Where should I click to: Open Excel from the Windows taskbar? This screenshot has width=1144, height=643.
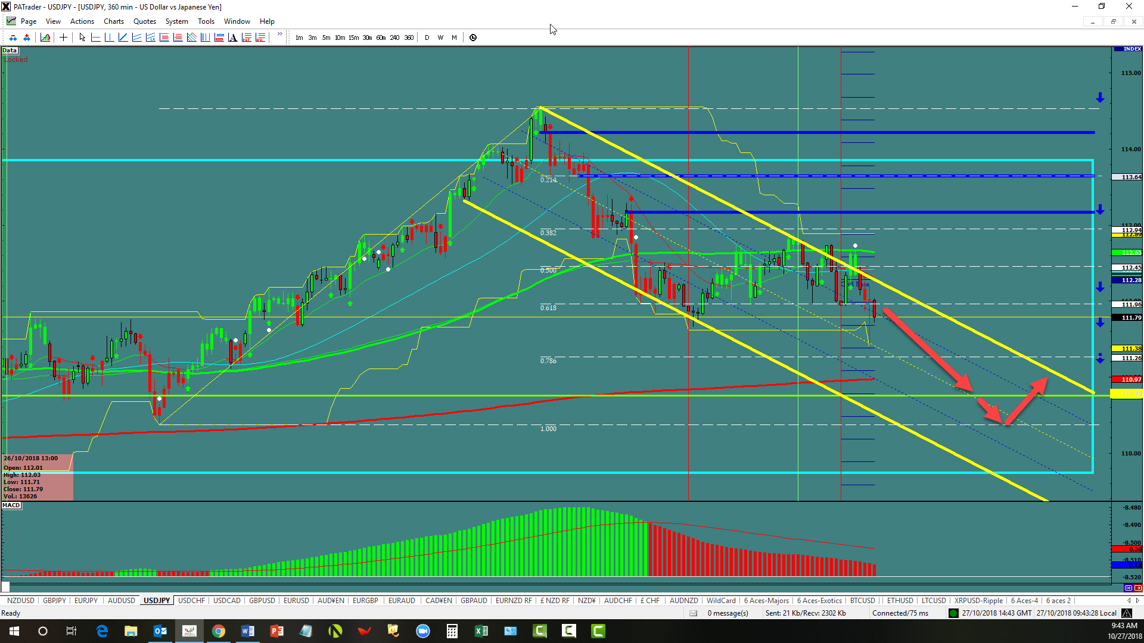pyautogui.click(x=481, y=631)
